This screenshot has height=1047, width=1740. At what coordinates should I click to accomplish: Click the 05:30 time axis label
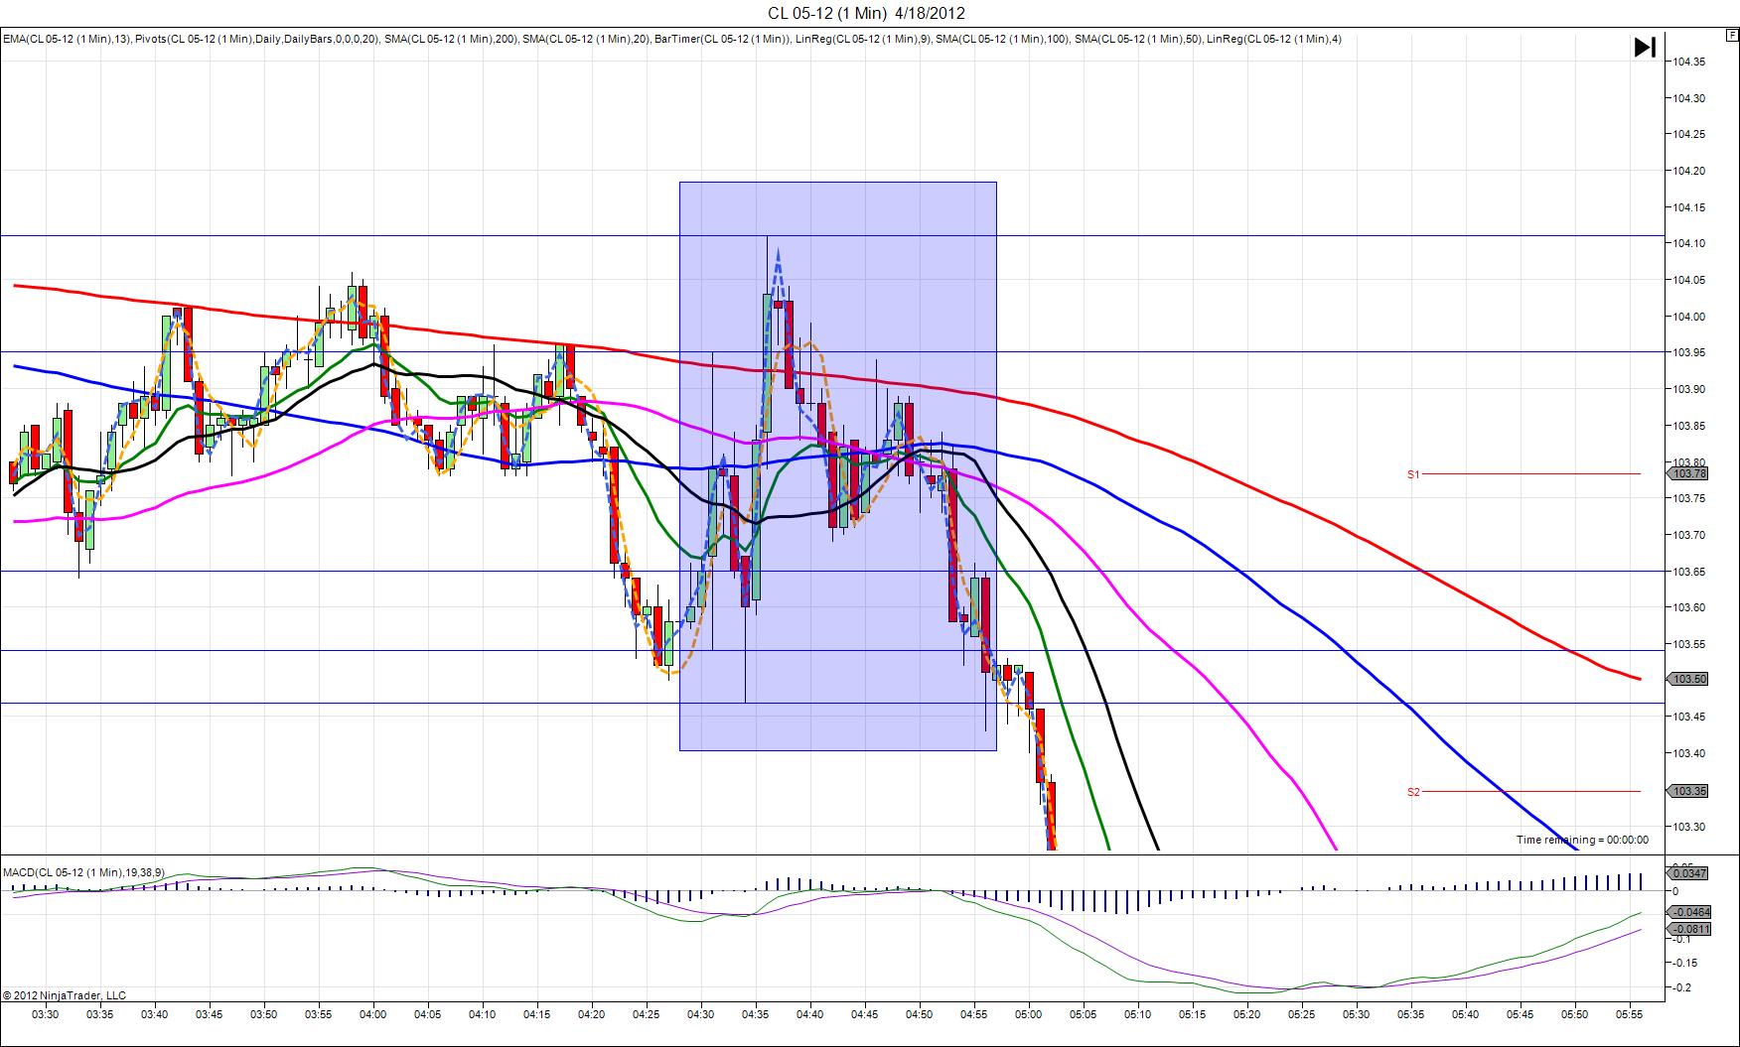click(x=1356, y=1014)
